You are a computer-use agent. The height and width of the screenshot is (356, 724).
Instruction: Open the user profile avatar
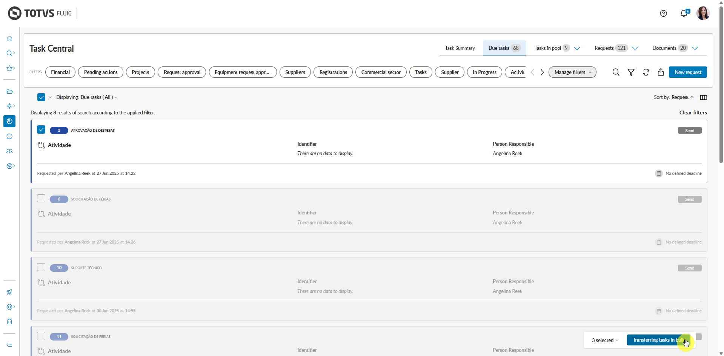[x=703, y=13]
